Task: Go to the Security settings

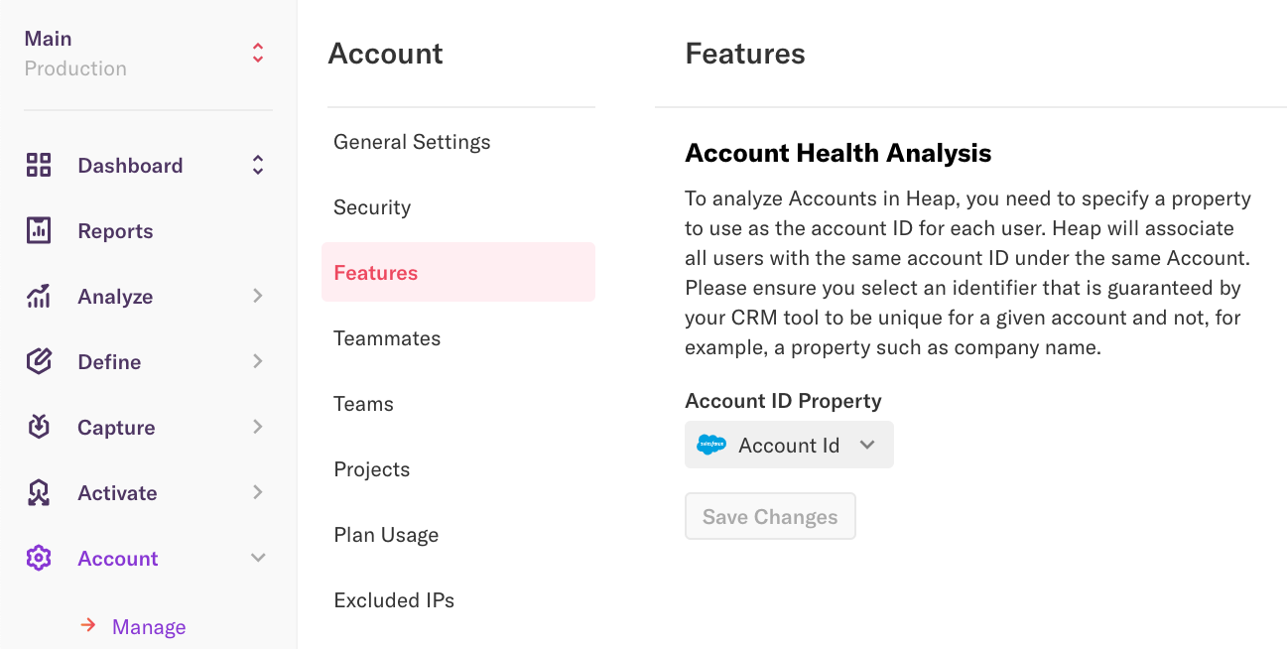Action: coord(372,207)
